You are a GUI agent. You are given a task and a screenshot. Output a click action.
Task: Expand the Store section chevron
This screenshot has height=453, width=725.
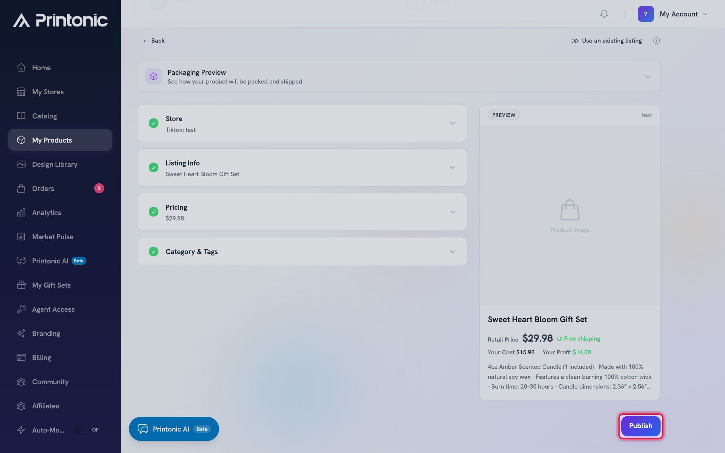452,123
